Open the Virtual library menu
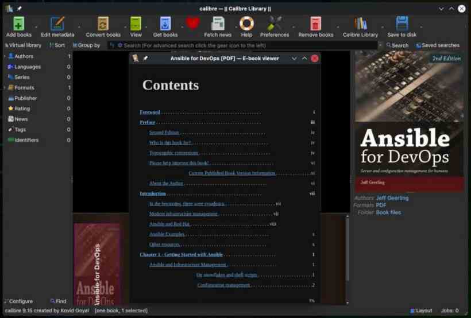The image size is (471, 318). (23, 45)
